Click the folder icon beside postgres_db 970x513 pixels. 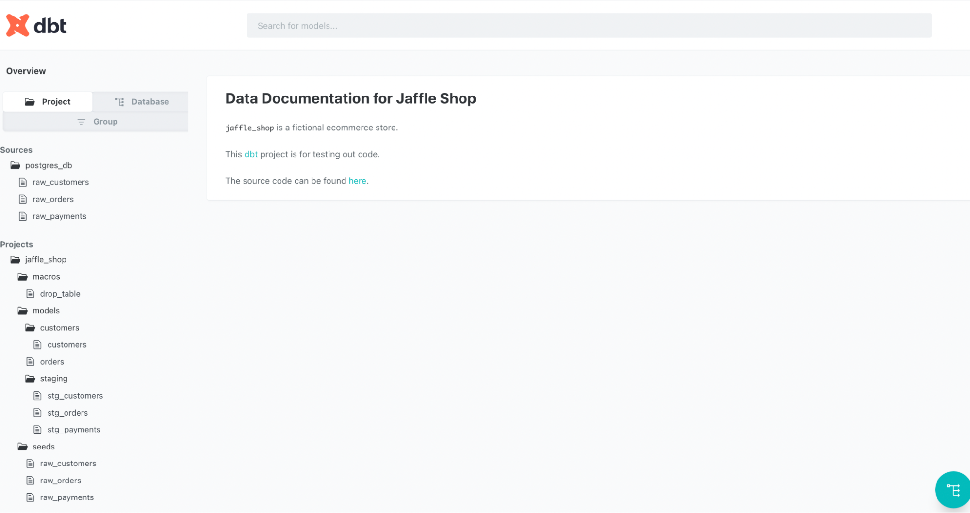click(x=16, y=165)
